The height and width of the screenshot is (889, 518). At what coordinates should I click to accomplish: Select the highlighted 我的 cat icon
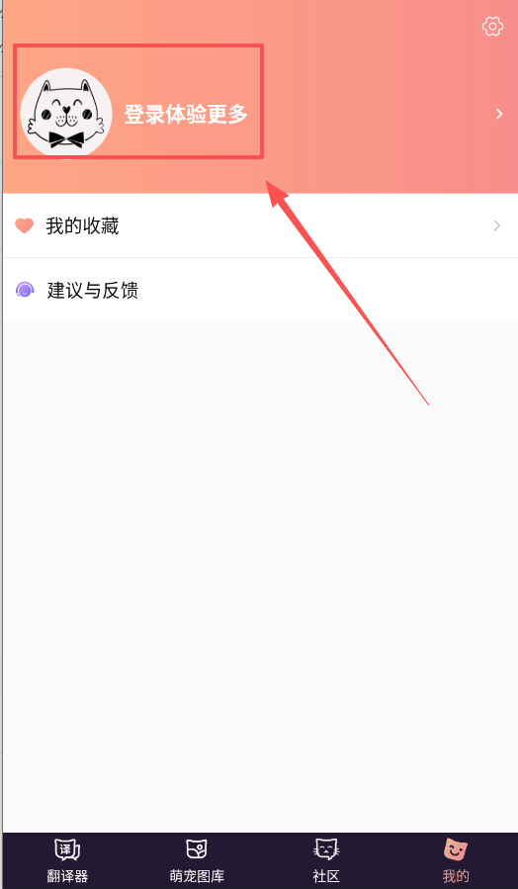pos(456,849)
